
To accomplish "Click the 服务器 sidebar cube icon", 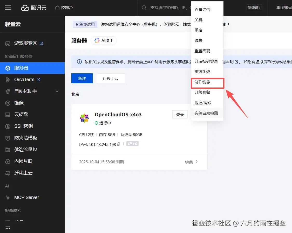I will pos(8,68).
